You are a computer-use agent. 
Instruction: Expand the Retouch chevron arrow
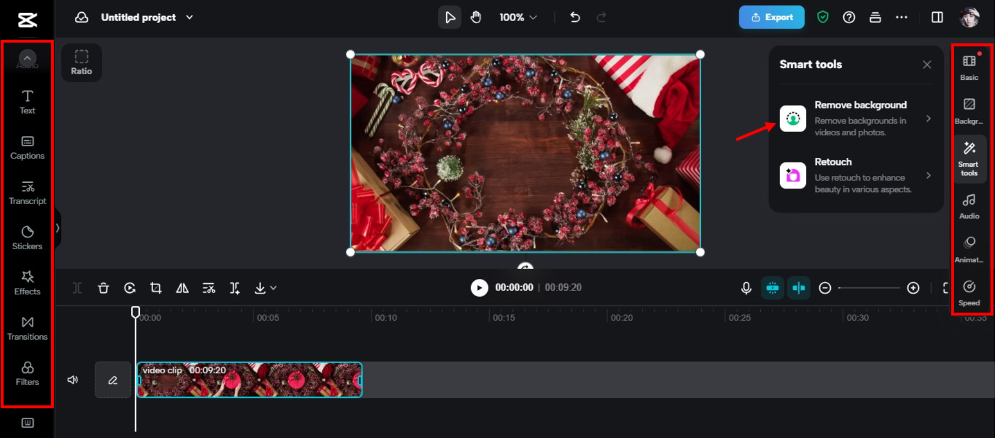tap(929, 176)
